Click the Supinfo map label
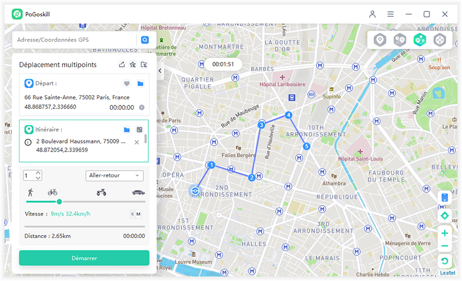The width and height of the screenshot is (462, 281). point(332,97)
